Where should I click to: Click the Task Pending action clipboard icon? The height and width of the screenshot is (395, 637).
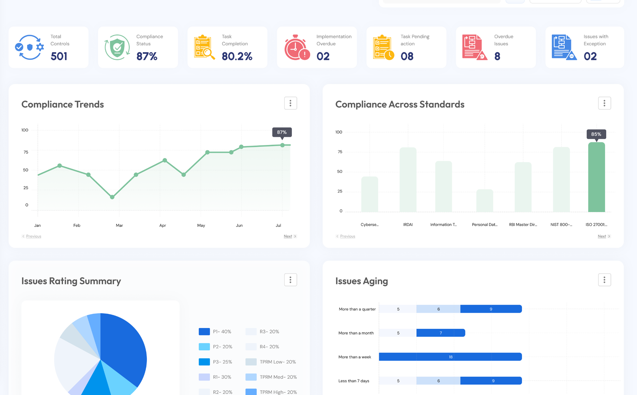[x=383, y=47]
